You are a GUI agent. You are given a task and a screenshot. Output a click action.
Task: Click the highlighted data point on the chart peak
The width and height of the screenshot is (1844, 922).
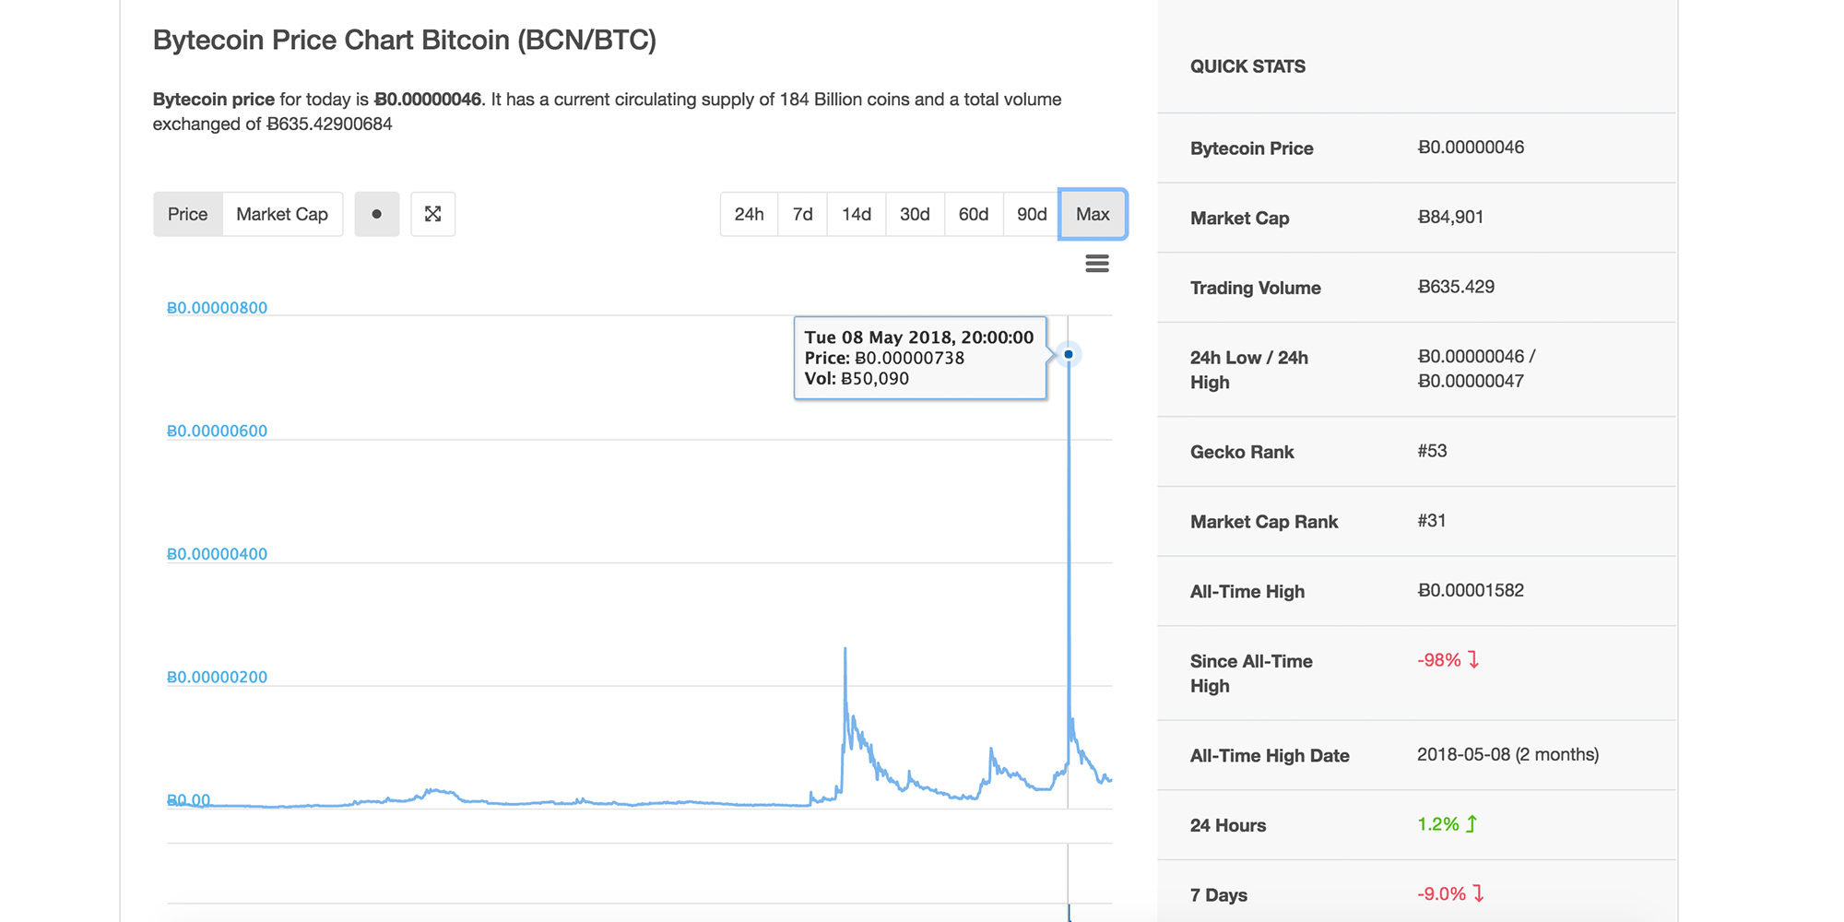coord(1069,354)
